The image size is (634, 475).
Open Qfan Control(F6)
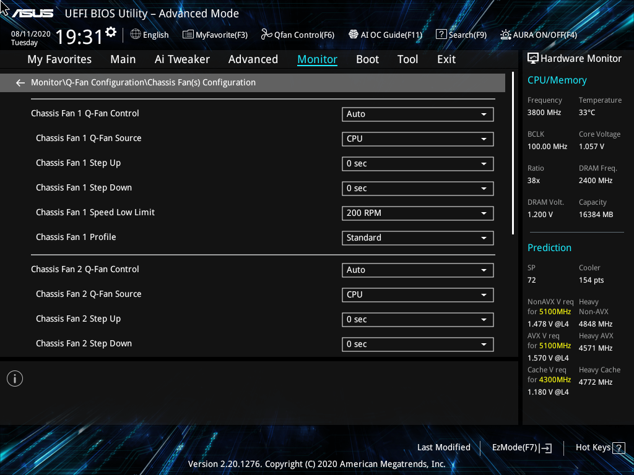(x=298, y=35)
